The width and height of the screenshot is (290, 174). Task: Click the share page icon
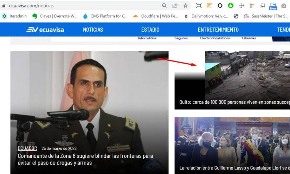(x=175, y=6)
